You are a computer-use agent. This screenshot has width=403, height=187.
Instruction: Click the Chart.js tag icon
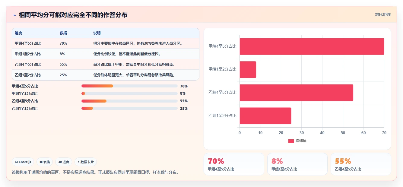tap(16, 162)
